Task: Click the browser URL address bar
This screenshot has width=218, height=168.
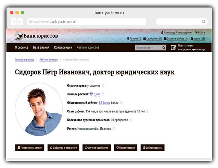Action: 87,21
